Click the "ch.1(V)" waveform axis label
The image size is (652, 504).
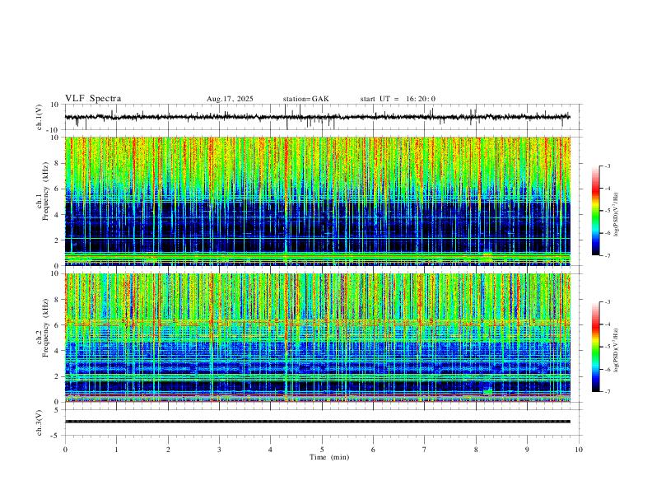40,117
